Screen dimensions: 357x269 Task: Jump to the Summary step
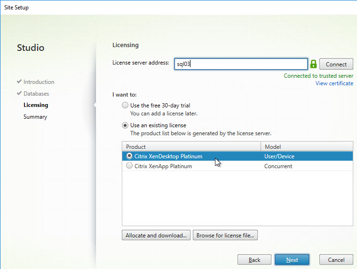[35, 117]
